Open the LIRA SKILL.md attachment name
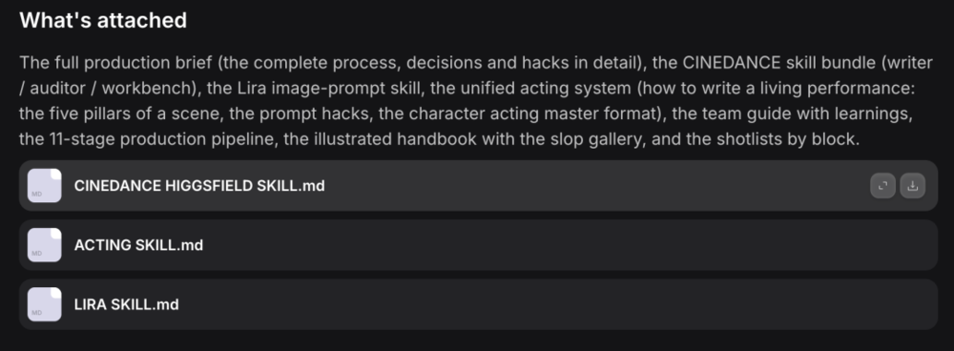 click(127, 305)
